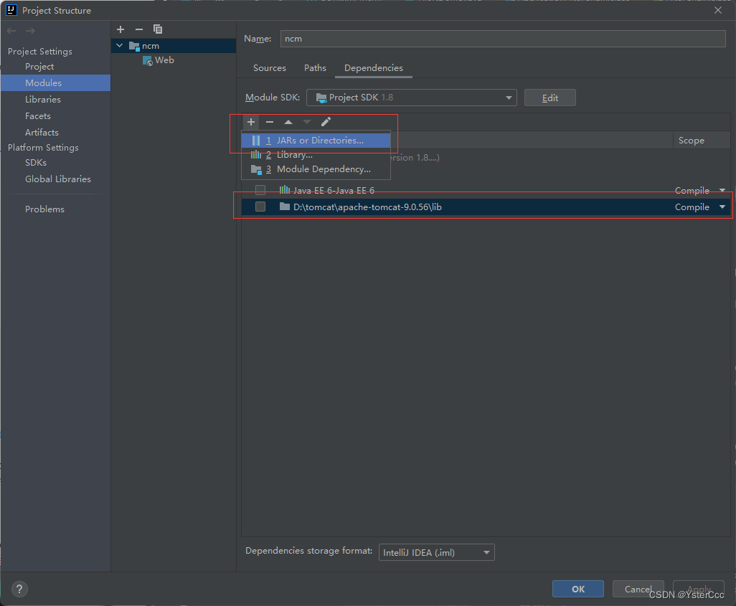The height and width of the screenshot is (606, 736).
Task: Open Artifacts in the sidebar
Action: (42, 133)
